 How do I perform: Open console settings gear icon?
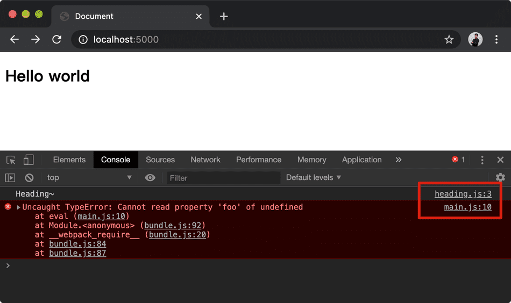(x=500, y=177)
